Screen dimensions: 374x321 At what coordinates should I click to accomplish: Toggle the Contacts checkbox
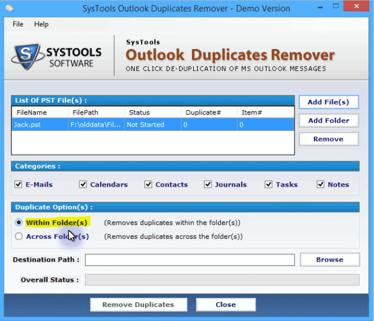[x=148, y=184]
